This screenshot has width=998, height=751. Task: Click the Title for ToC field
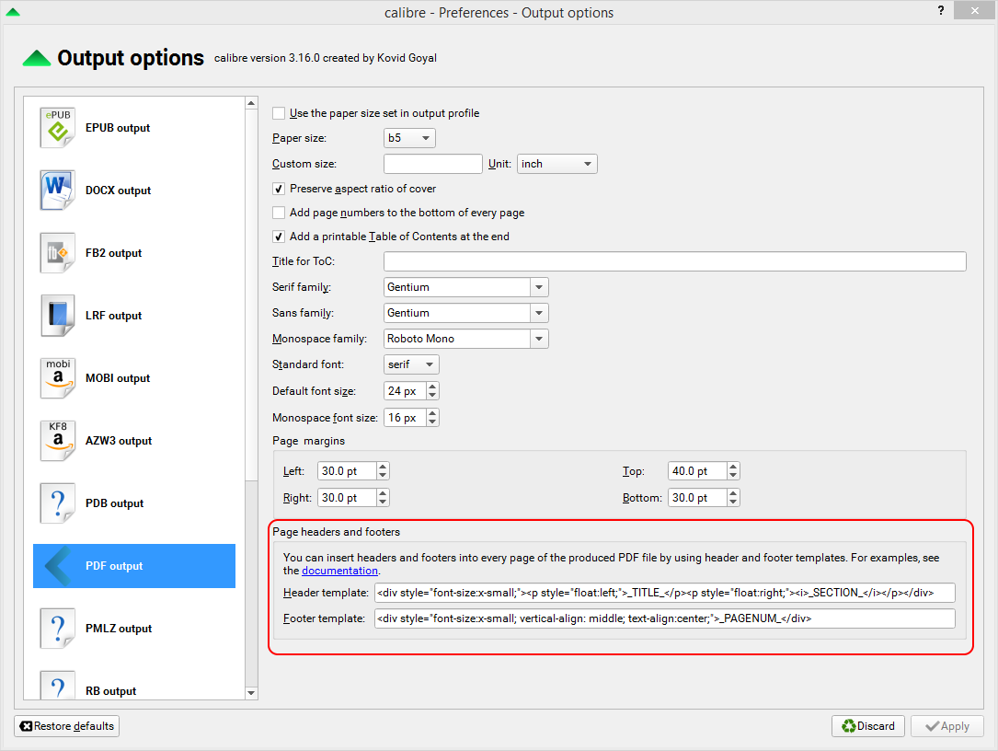coord(674,261)
